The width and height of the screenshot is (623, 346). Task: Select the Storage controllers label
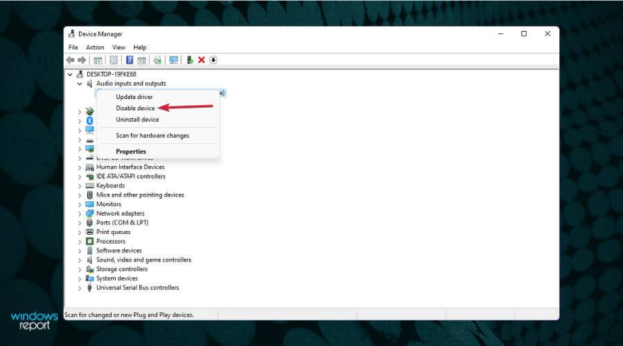[x=122, y=269]
